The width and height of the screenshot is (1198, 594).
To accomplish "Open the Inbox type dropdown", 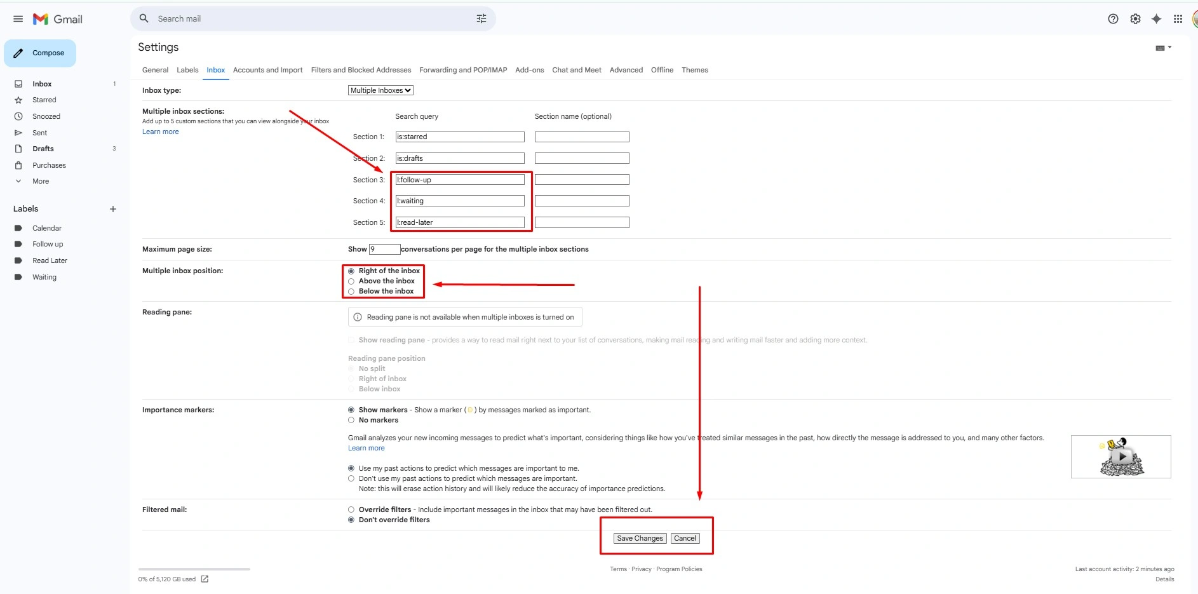I will click(x=380, y=90).
